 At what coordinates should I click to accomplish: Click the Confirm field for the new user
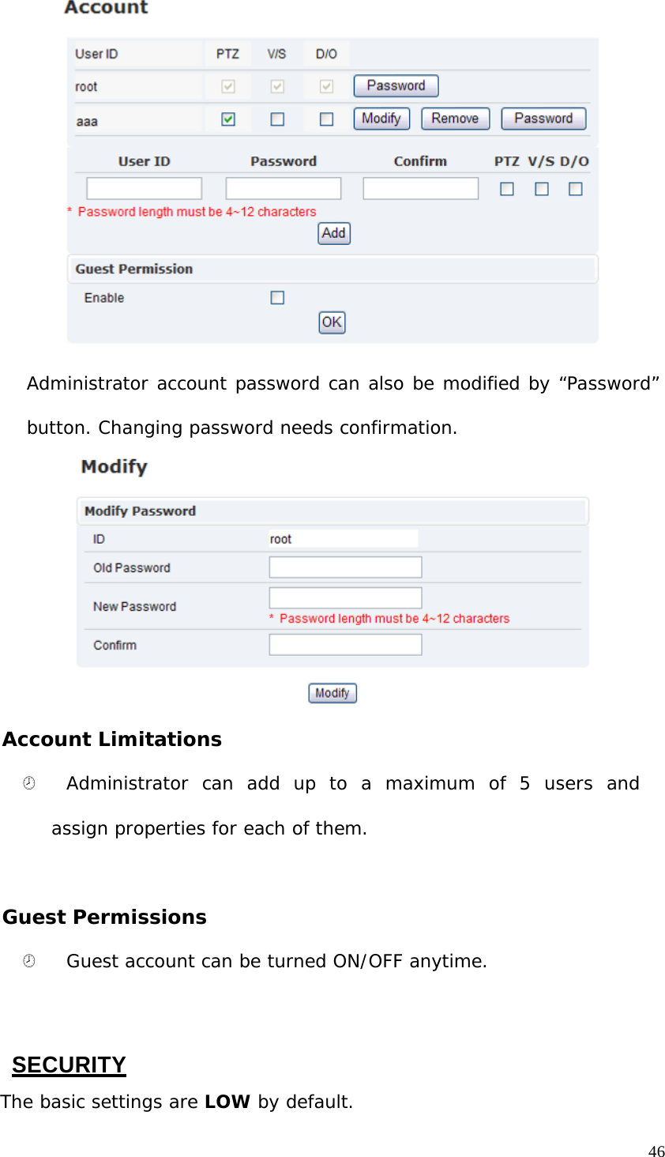click(419, 187)
